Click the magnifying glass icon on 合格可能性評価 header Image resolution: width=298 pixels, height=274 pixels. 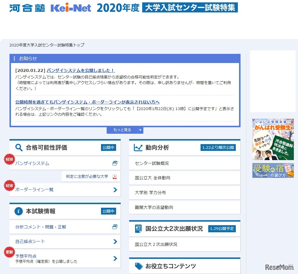coord(19,147)
